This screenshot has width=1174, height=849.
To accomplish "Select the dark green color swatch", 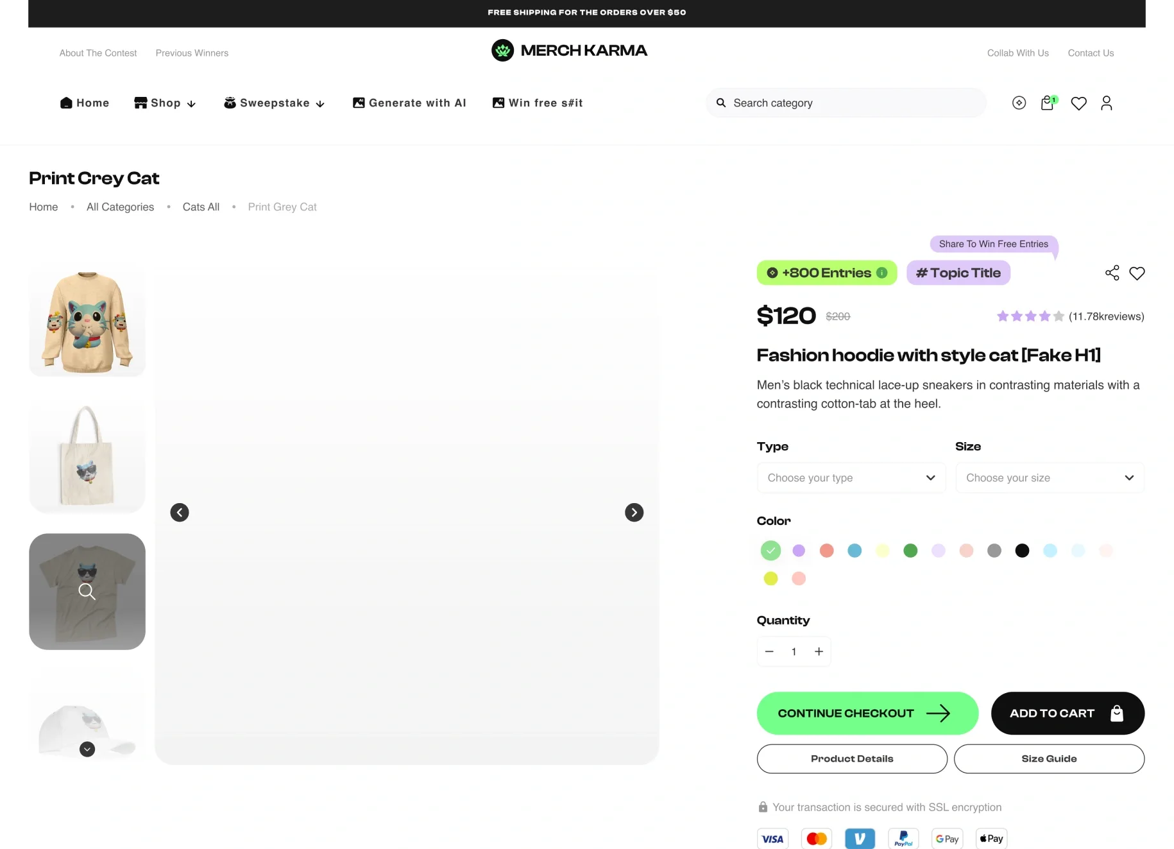I will tap(910, 551).
